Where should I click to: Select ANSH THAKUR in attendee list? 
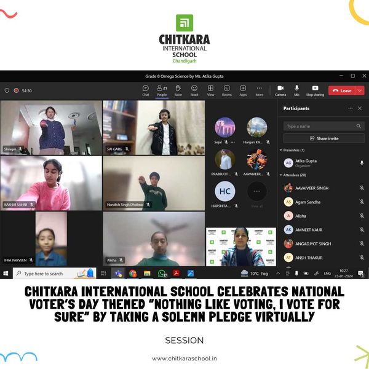(x=324, y=258)
